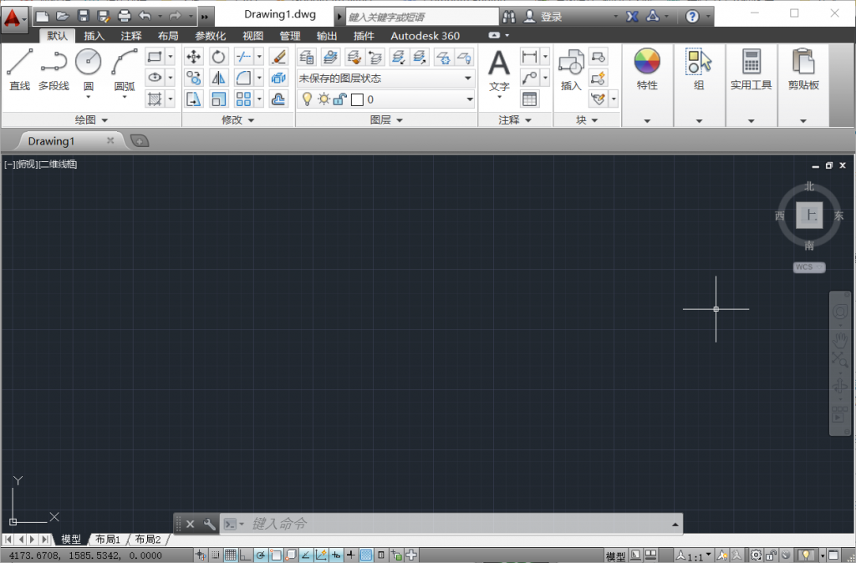
Task: Click the Erase tool icon
Action: point(278,57)
